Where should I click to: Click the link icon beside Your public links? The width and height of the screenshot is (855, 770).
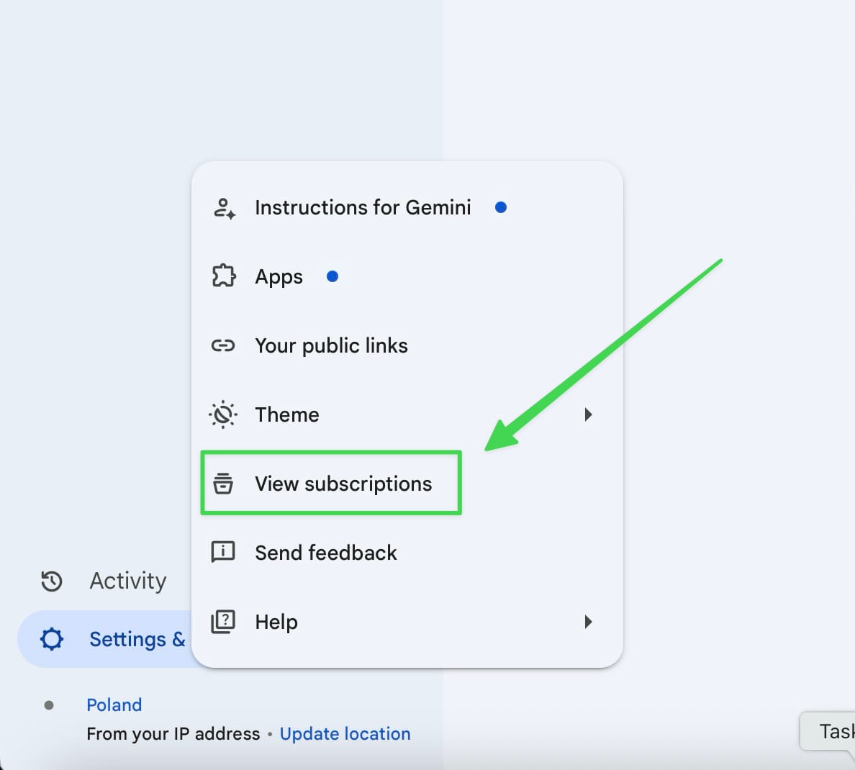(224, 345)
